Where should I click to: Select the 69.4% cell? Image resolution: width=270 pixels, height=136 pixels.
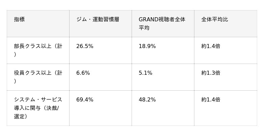(x=101, y=108)
